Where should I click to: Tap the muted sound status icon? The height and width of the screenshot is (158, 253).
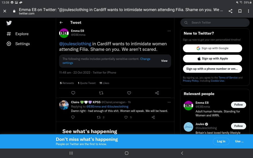point(237,2)
